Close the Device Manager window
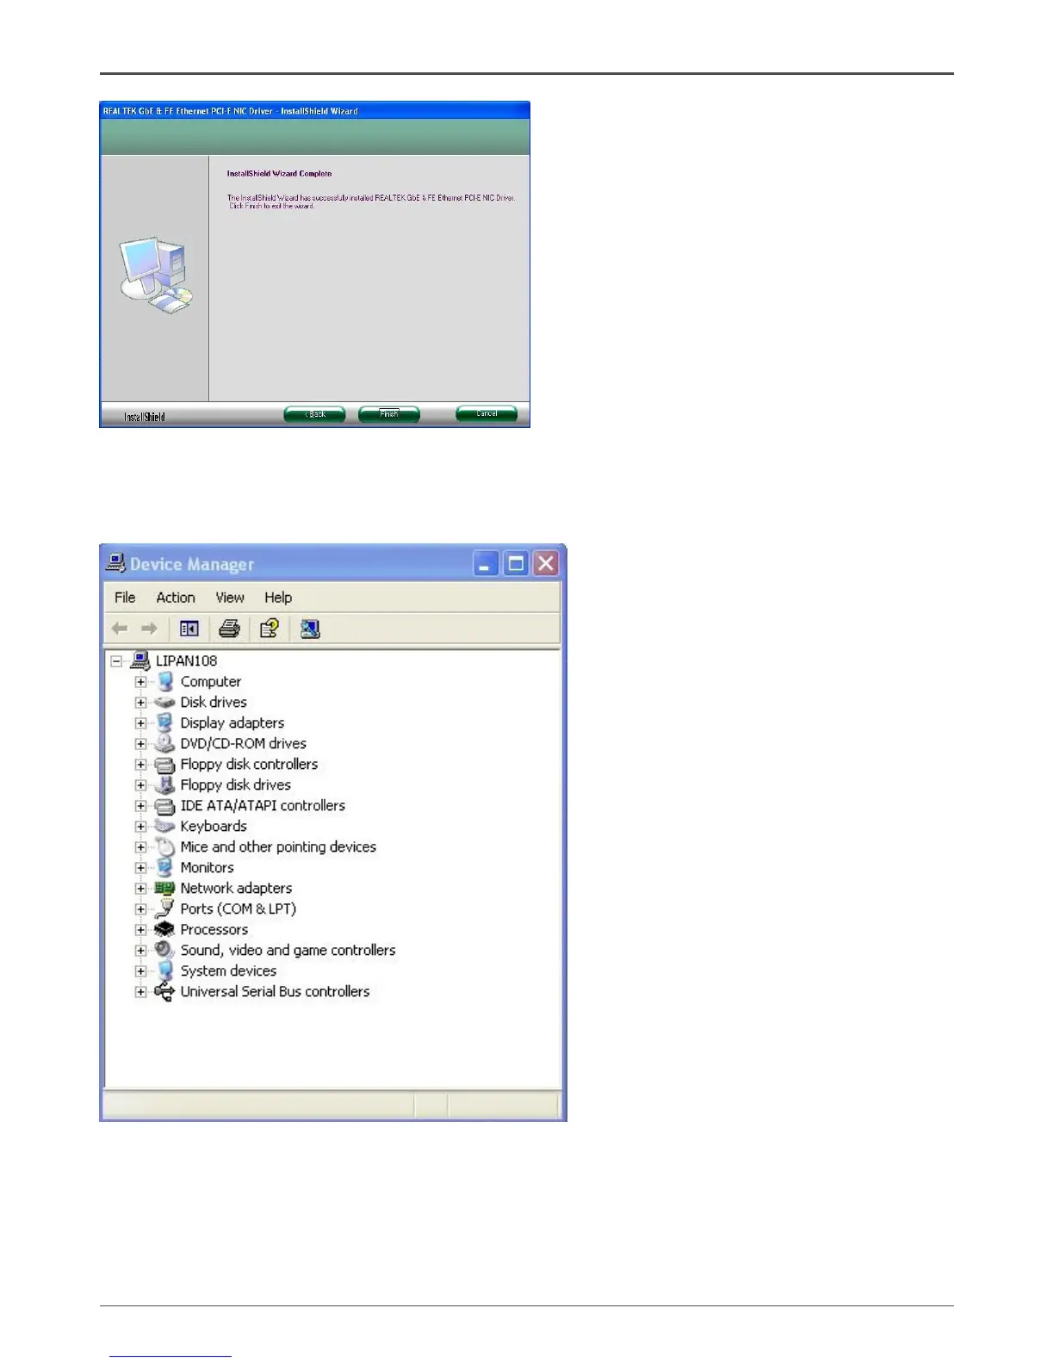 pos(546,564)
